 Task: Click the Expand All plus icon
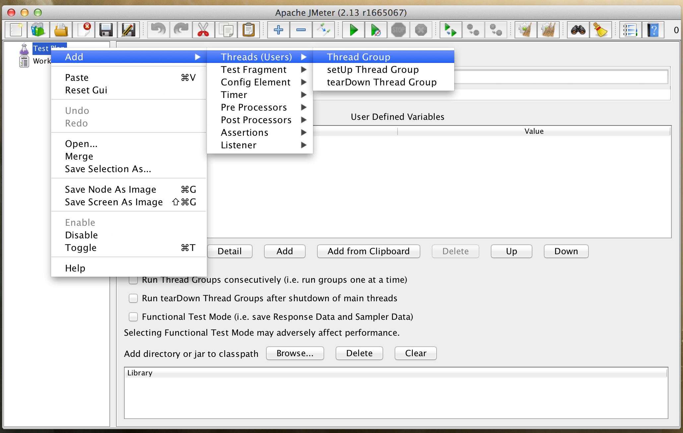click(278, 30)
